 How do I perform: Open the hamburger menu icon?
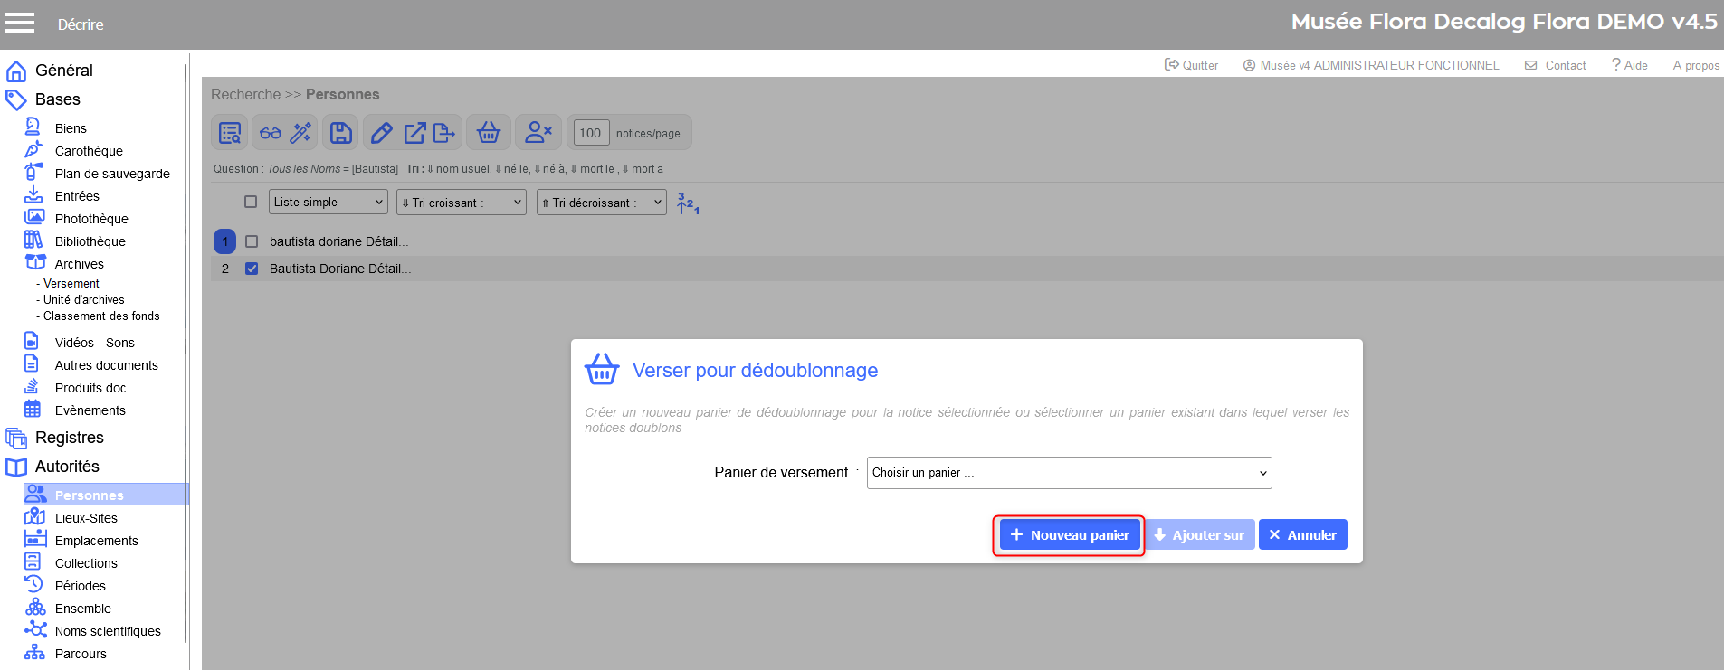pos(20,24)
